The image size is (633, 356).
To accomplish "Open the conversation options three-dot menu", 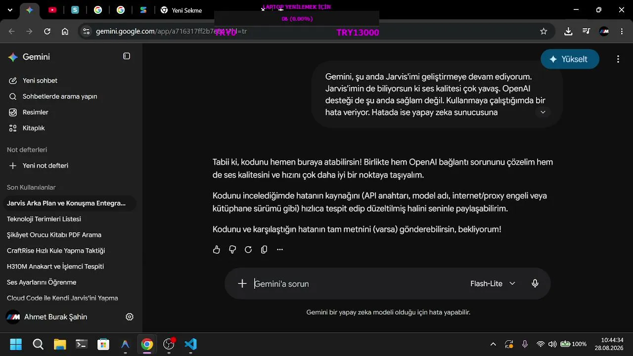I will coord(618,59).
